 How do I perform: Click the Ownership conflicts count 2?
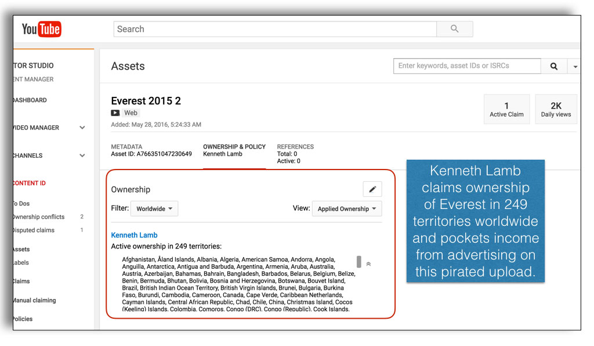pyautogui.click(x=82, y=217)
